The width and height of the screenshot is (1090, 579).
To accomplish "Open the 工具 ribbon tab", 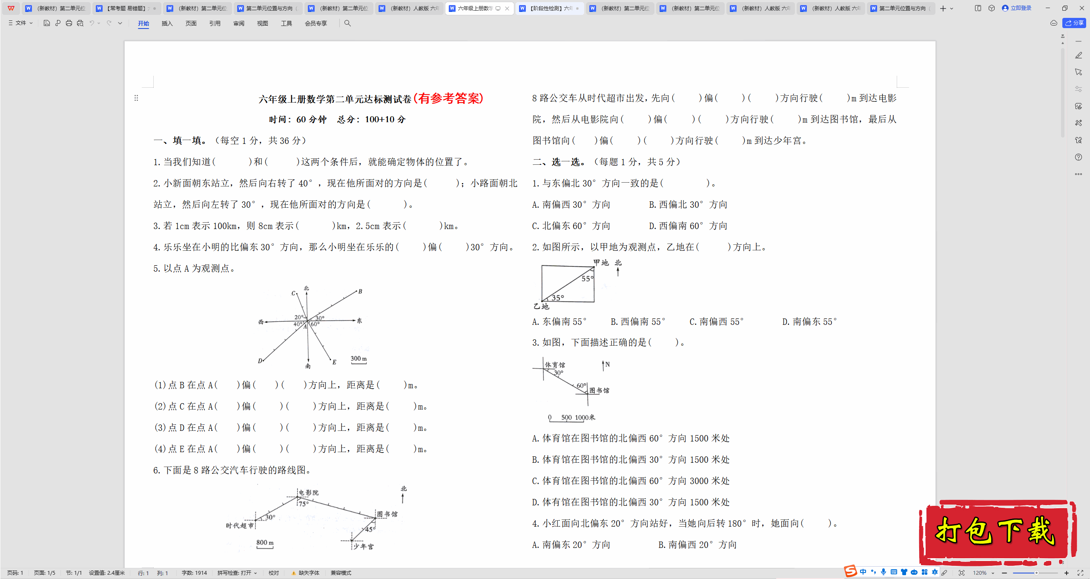I will [287, 23].
